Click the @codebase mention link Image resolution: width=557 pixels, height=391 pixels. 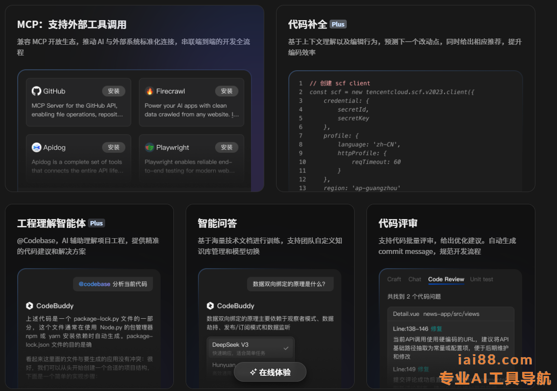pyautogui.click(x=94, y=284)
